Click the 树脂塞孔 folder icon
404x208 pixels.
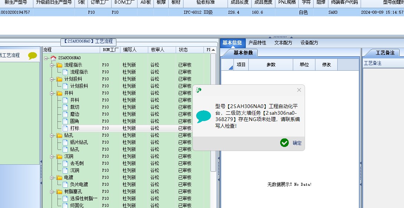click(x=60, y=191)
